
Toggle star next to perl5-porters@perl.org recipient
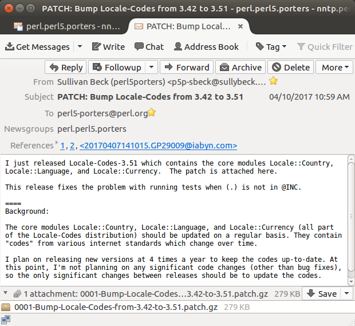coord(152,113)
